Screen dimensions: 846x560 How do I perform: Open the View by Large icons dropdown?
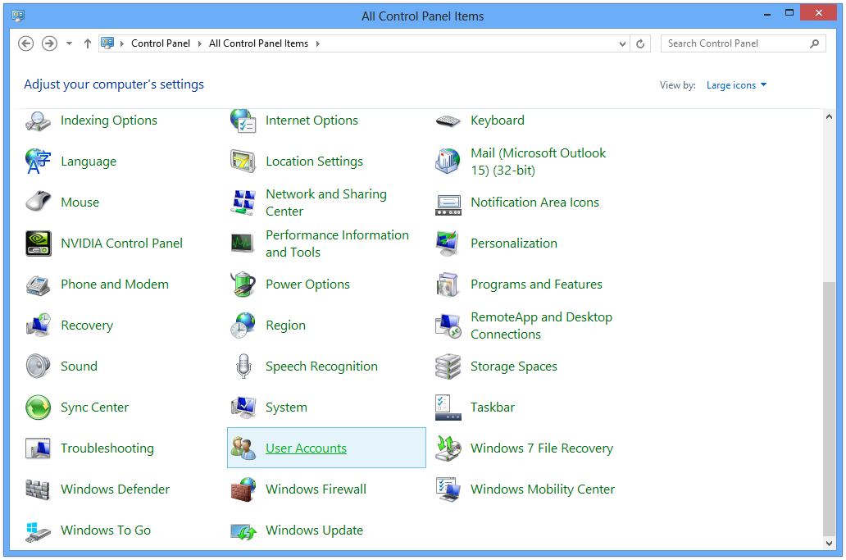pyautogui.click(x=736, y=85)
